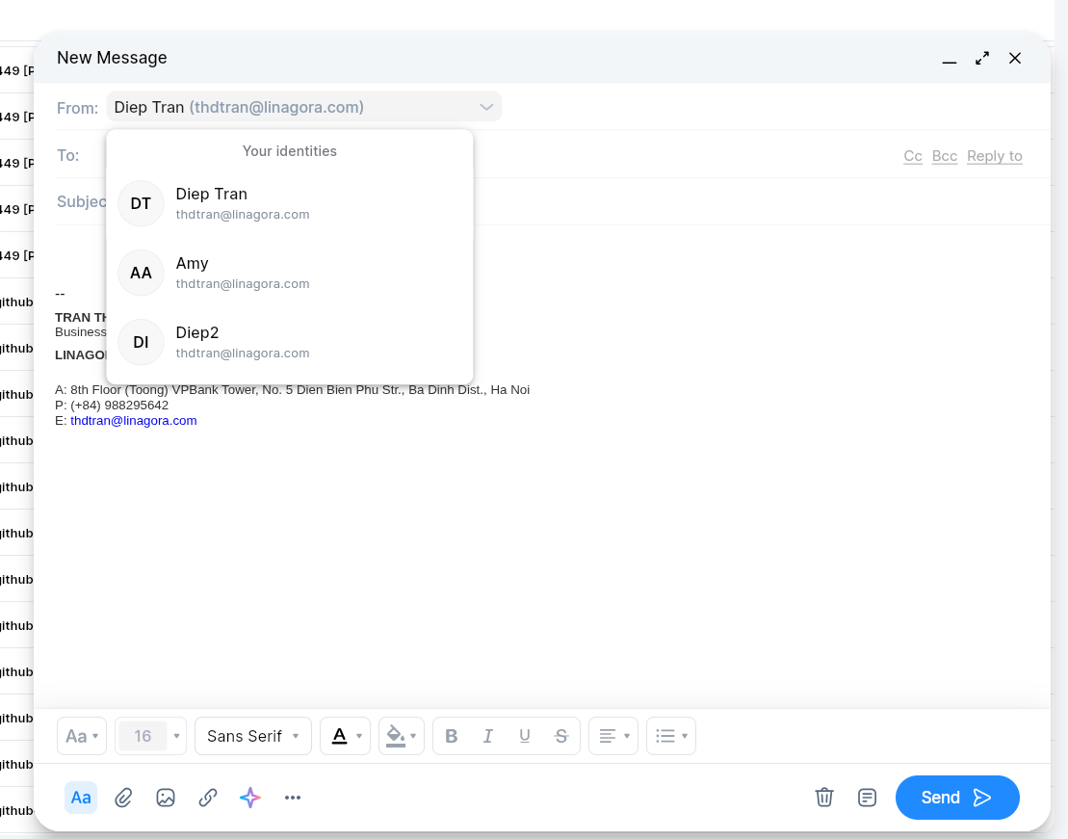This screenshot has width=1068, height=839.
Task: Select the Diep2 identity
Action: click(290, 342)
